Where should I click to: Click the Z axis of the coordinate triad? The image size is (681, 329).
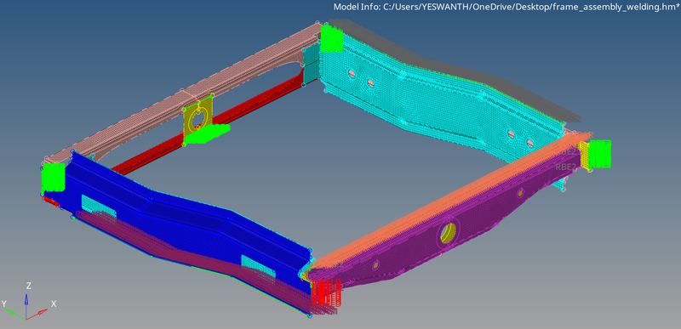26,300
